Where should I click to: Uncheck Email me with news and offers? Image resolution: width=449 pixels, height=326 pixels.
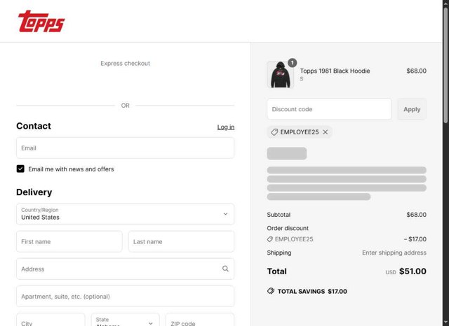pyautogui.click(x=21, y=169)
